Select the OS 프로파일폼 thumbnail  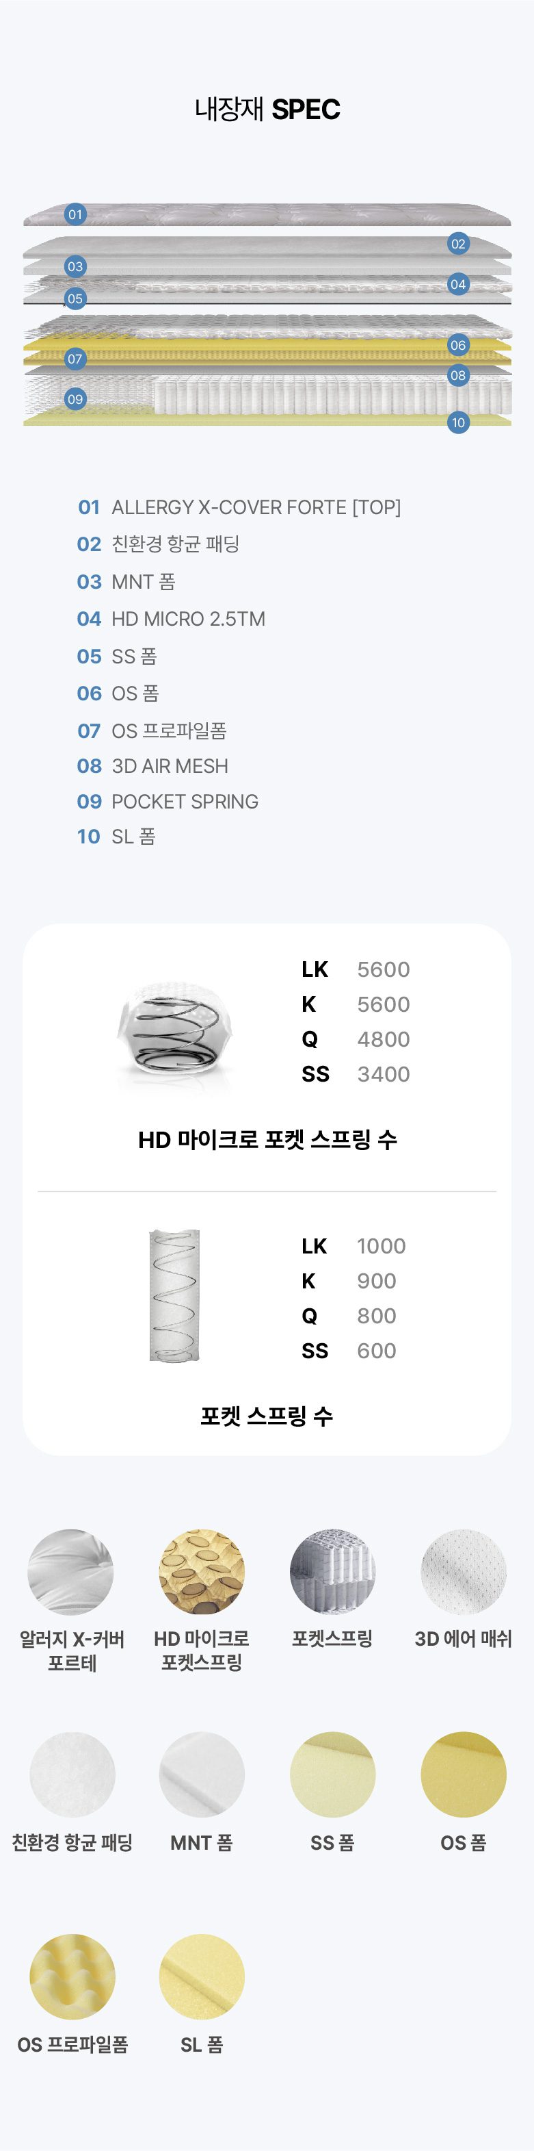click(x=72, y=1976)
